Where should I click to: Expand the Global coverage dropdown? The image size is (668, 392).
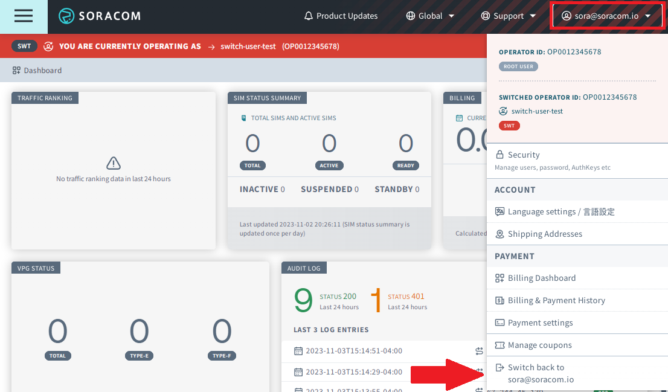tap(430, 16)
